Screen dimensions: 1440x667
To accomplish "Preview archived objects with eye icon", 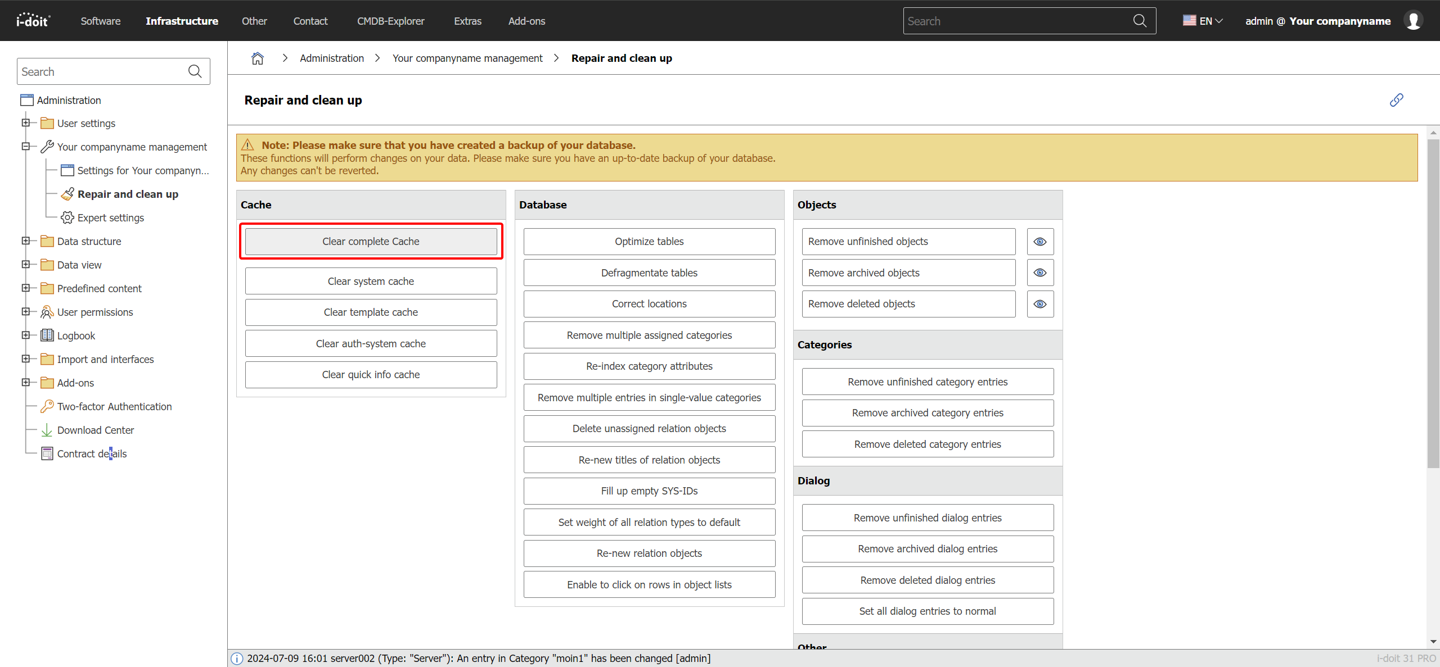I will 1040,273.
